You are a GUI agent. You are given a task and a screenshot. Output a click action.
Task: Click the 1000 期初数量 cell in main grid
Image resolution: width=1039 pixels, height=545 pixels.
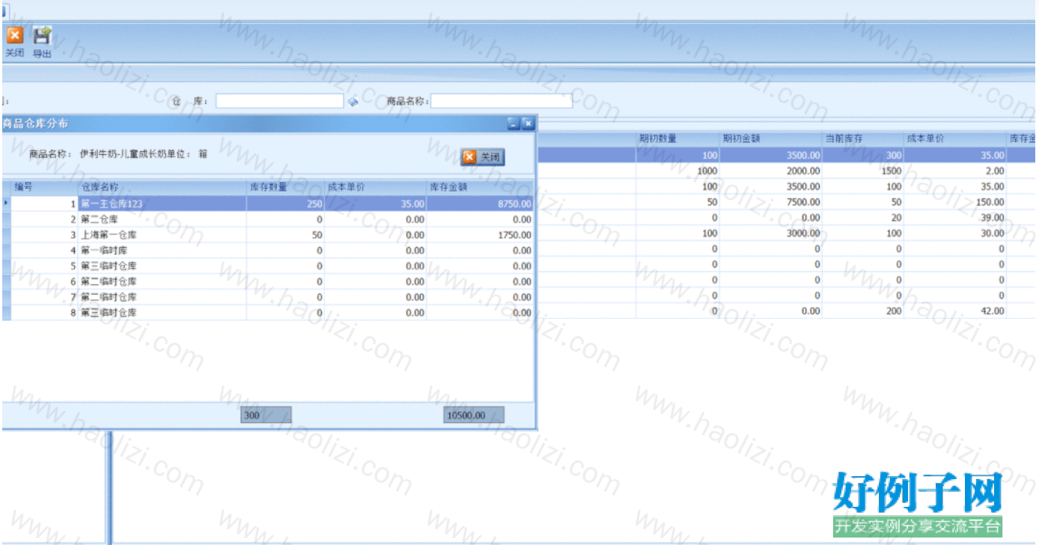click(x=678, y=171)
